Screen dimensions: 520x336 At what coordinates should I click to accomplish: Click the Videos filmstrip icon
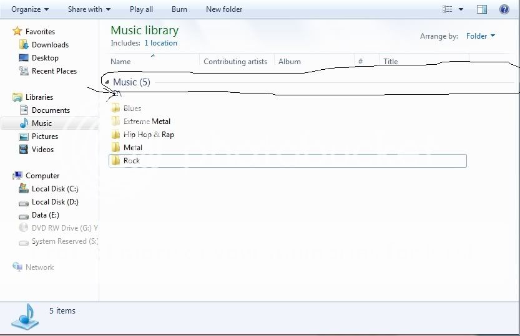(24, 149)
